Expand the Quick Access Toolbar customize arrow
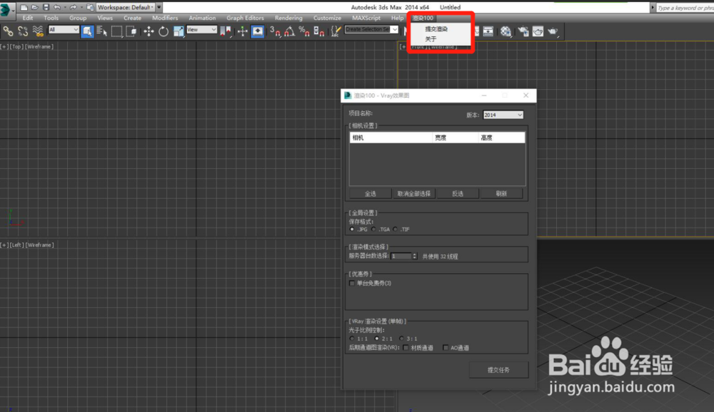The image size is (714, 412). tap(159, 7)
